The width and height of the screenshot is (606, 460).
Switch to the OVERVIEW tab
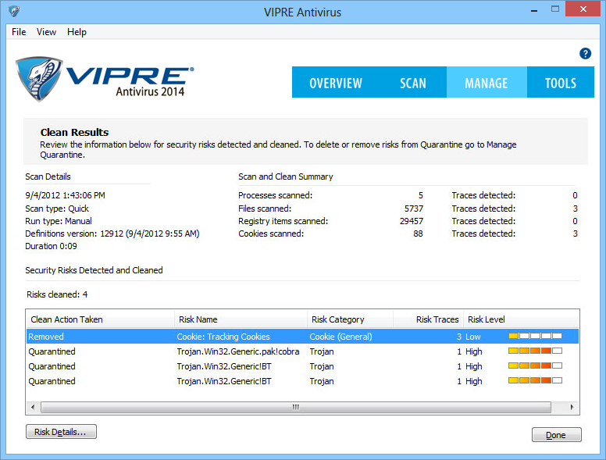336,82
